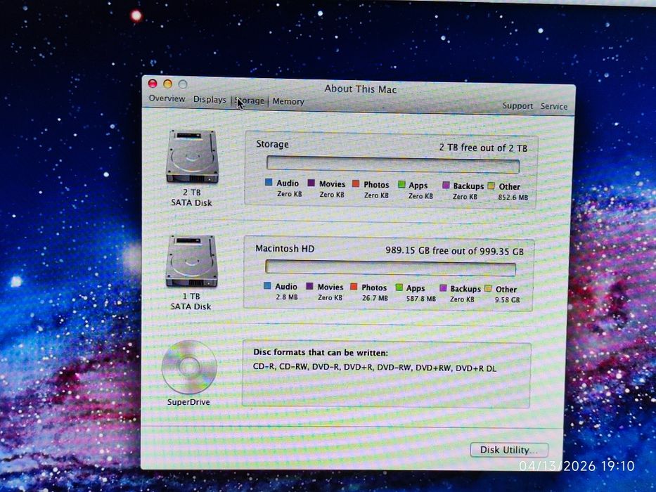Click purple Movies swatch in Storage volume
Viewport: 656px width, 492px height.
(311, 183)
